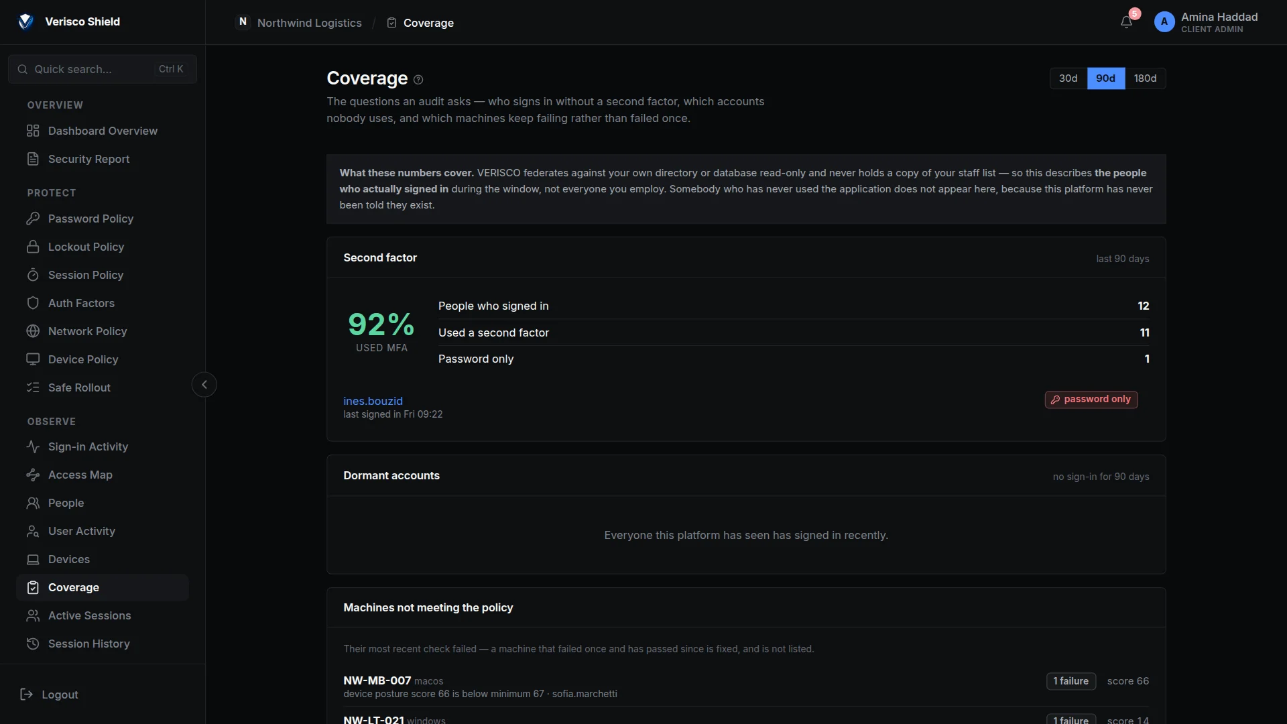Click the password only badge

(x=1091, y=400)
